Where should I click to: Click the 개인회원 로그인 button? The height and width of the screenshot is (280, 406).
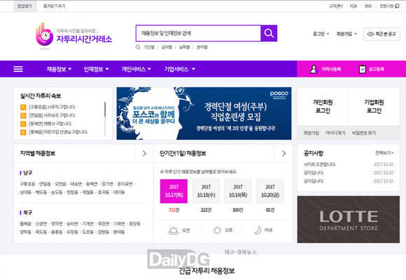pos(323,106)
